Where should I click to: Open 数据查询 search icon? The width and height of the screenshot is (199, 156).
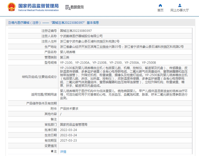tap(68, 7)
